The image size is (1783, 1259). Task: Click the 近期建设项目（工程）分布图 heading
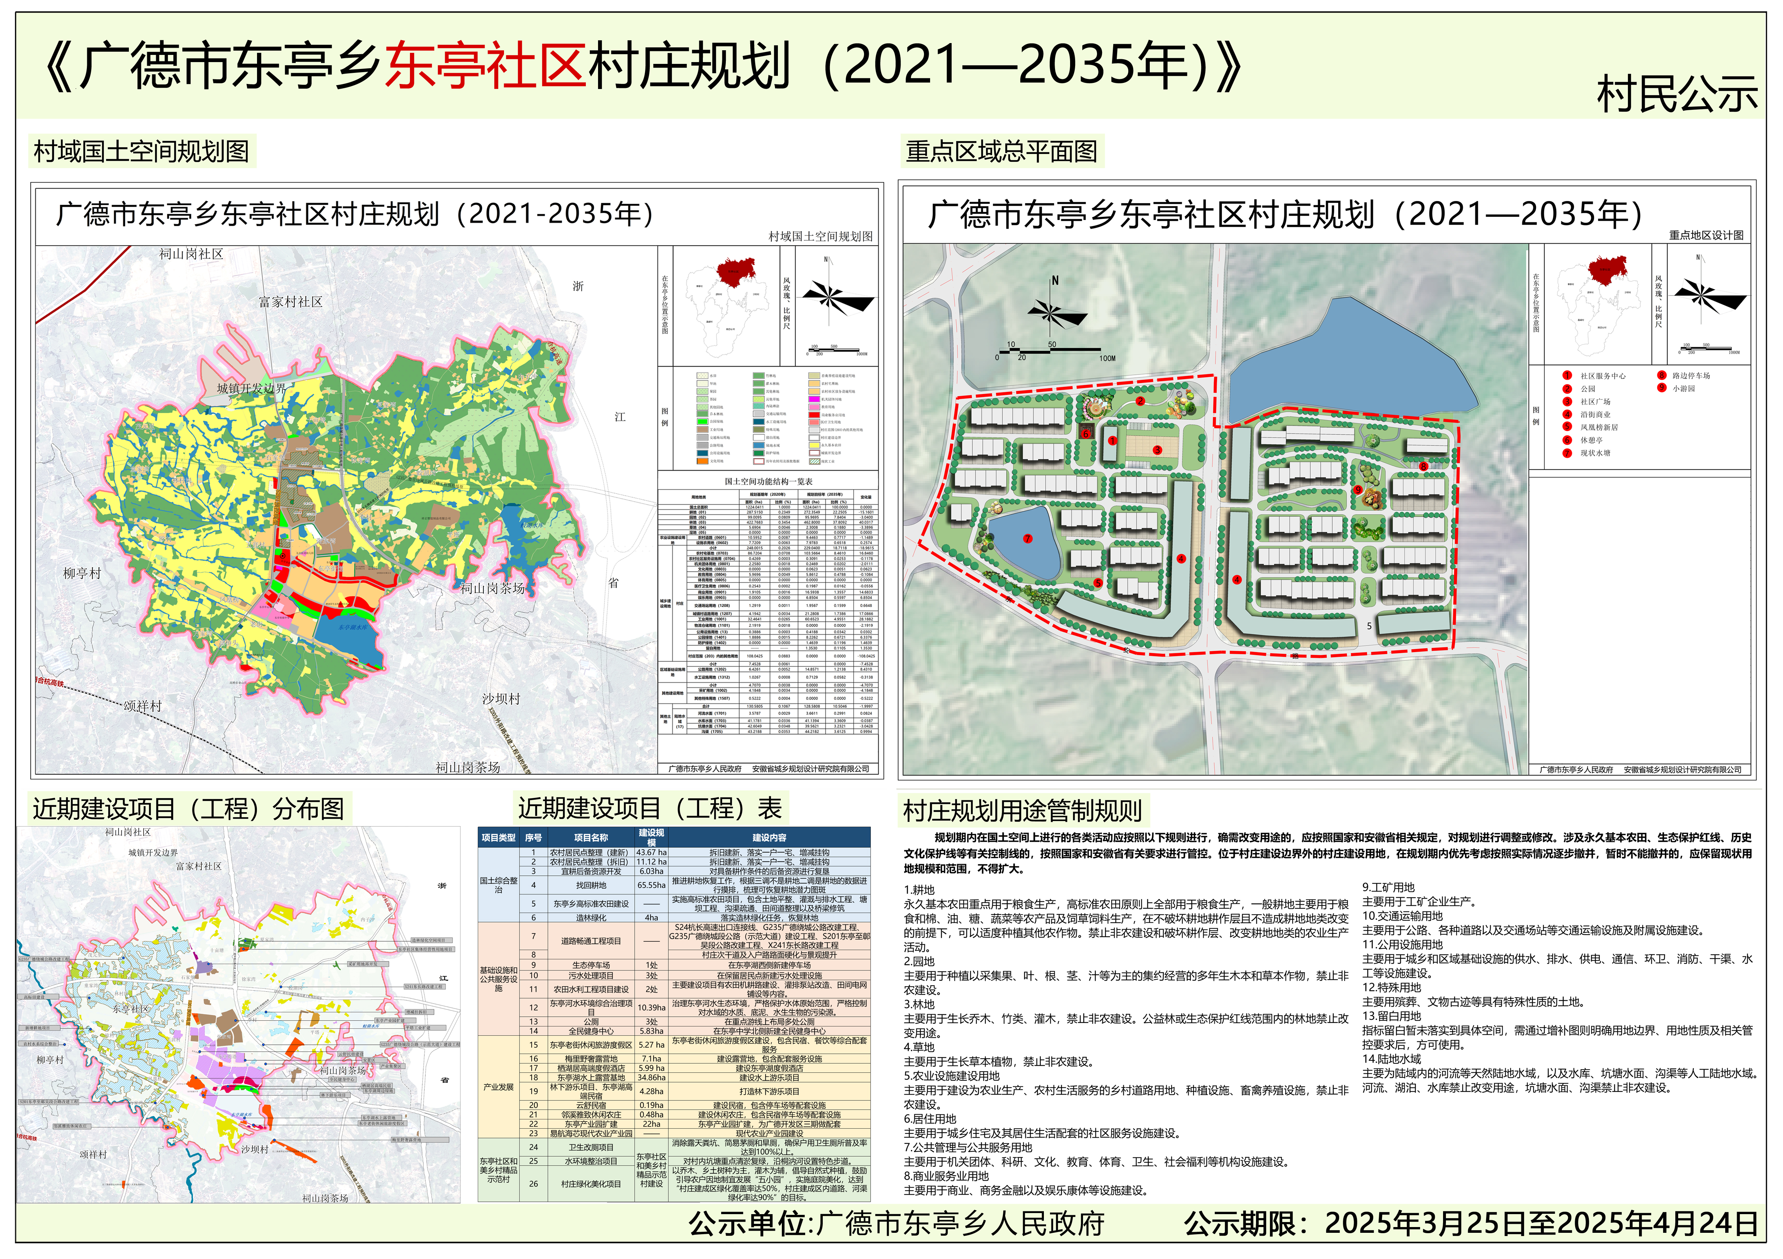tap(189, 809)
